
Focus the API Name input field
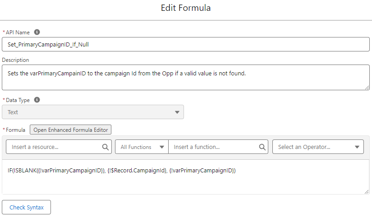(x=186, y=44)
